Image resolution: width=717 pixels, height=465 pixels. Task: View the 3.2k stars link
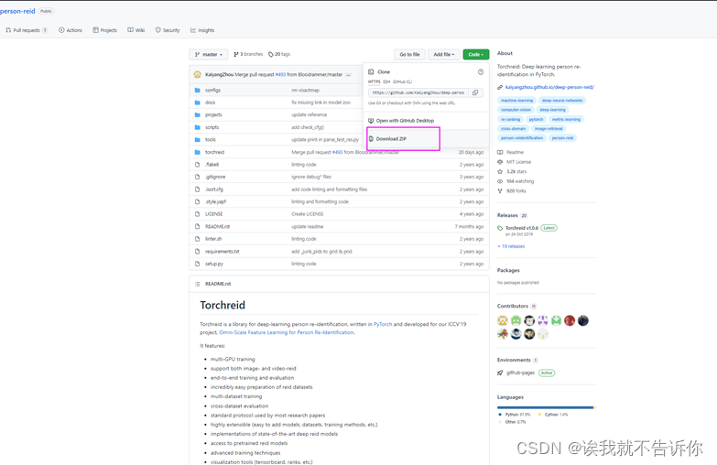coord(512,171)
